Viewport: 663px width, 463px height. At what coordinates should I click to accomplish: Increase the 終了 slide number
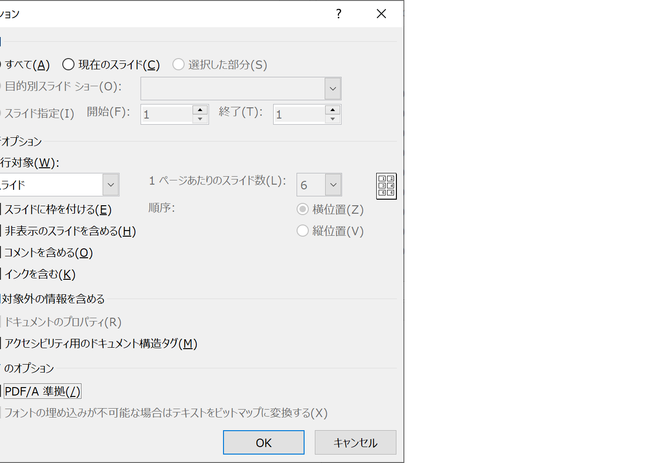pos(333,110)
